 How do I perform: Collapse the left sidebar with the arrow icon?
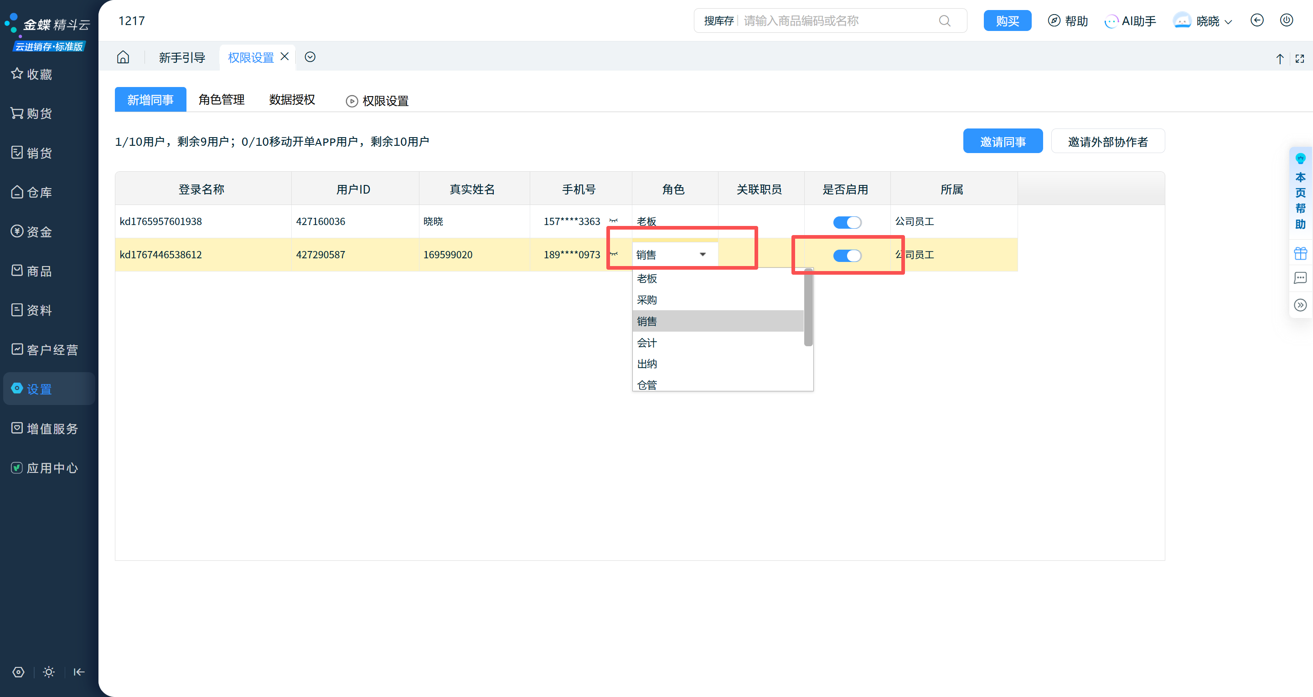(x=78, y=672)
